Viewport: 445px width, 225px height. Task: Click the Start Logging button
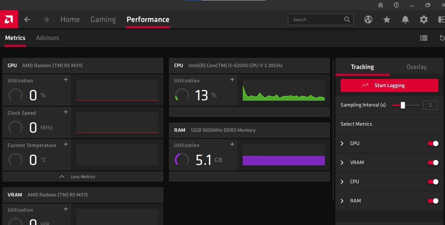pos(389,85)
